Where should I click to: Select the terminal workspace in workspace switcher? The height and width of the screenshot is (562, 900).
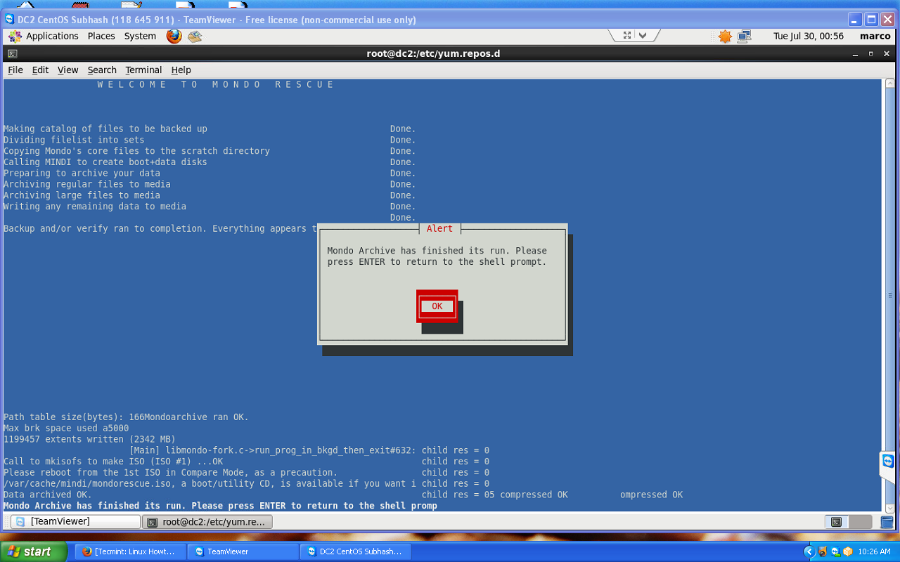click(836, 522)
